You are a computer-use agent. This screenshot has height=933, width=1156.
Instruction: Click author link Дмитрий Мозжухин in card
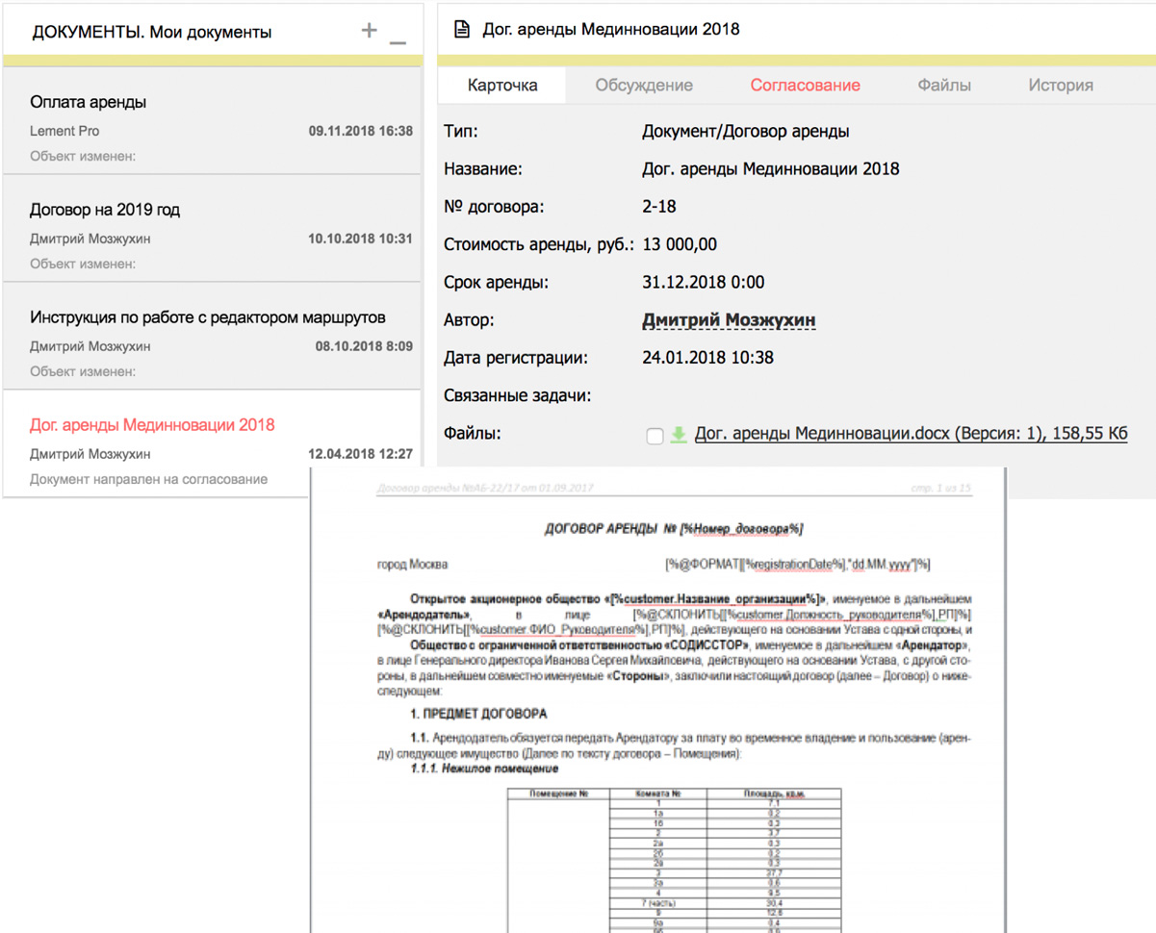(729, 320)
